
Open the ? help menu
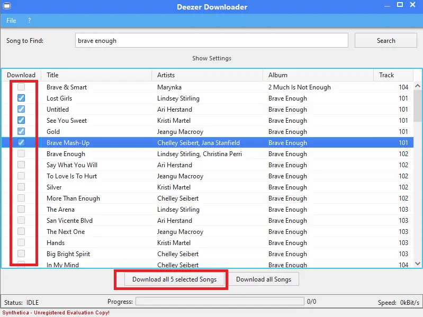click(x=30, y=21)
